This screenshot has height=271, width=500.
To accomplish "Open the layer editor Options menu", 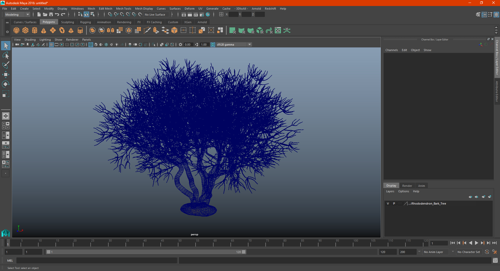I will (404, 191).
